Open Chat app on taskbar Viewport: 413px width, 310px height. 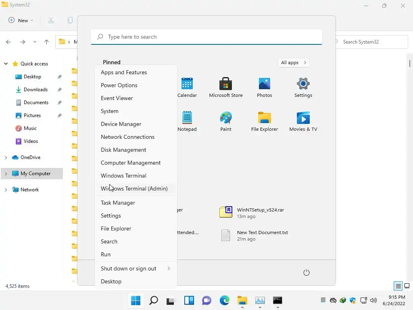207,300
